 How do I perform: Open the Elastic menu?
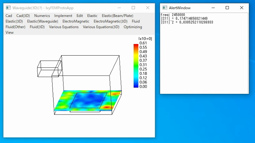[x=92, y=16]
